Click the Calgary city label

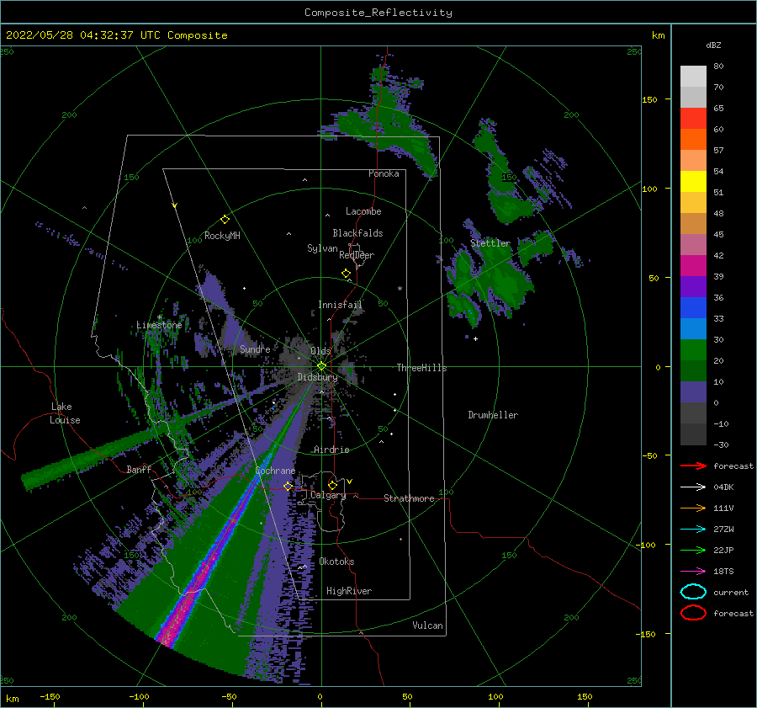coord(328,495)
